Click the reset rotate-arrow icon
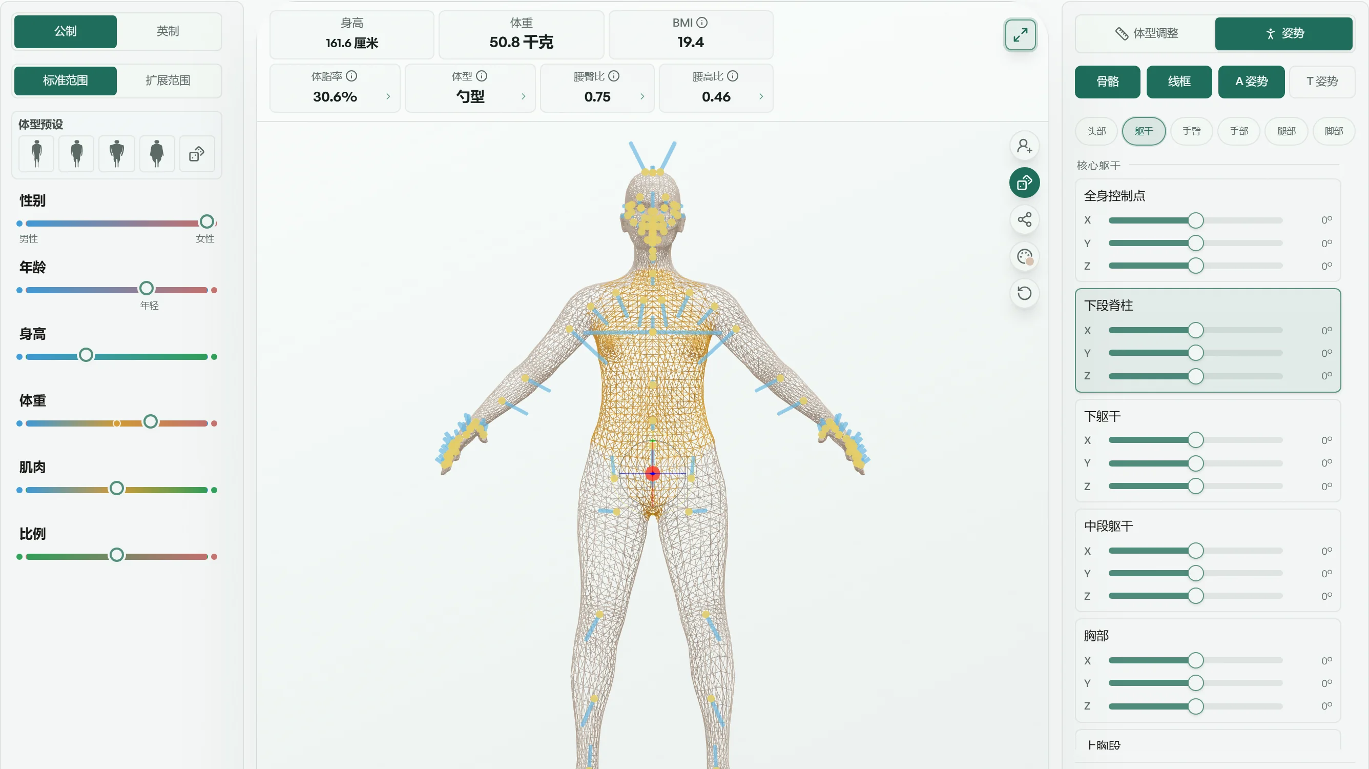The height and width of the screenshot is (769, 1369). [1024, 294]
